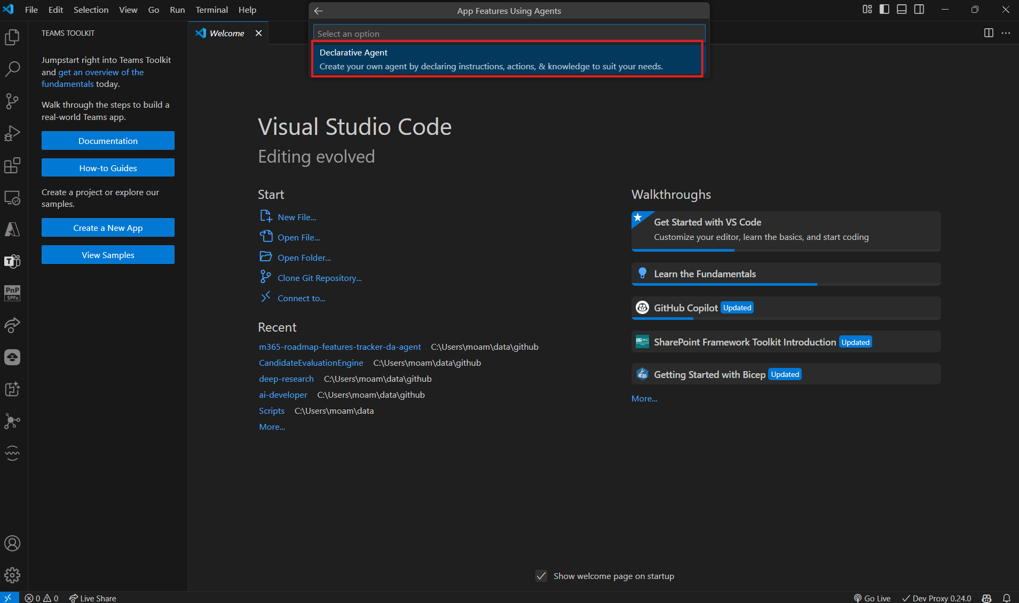Open Remote Explorer icon in activity bar
The height and width of the screenshot is (603, 1019).
click(12, 198)
